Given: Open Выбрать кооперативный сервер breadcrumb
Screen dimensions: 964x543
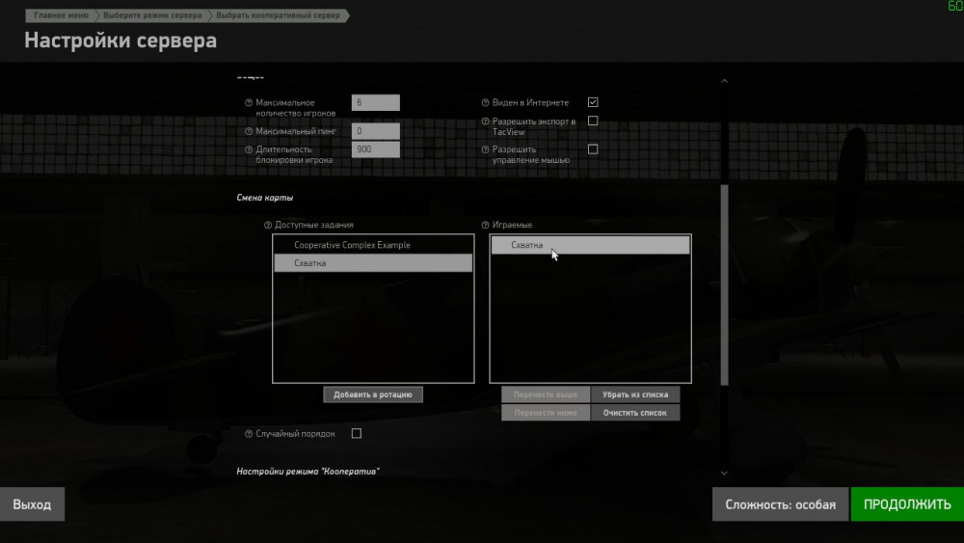Looking at the screenshot, I should 278,15.
